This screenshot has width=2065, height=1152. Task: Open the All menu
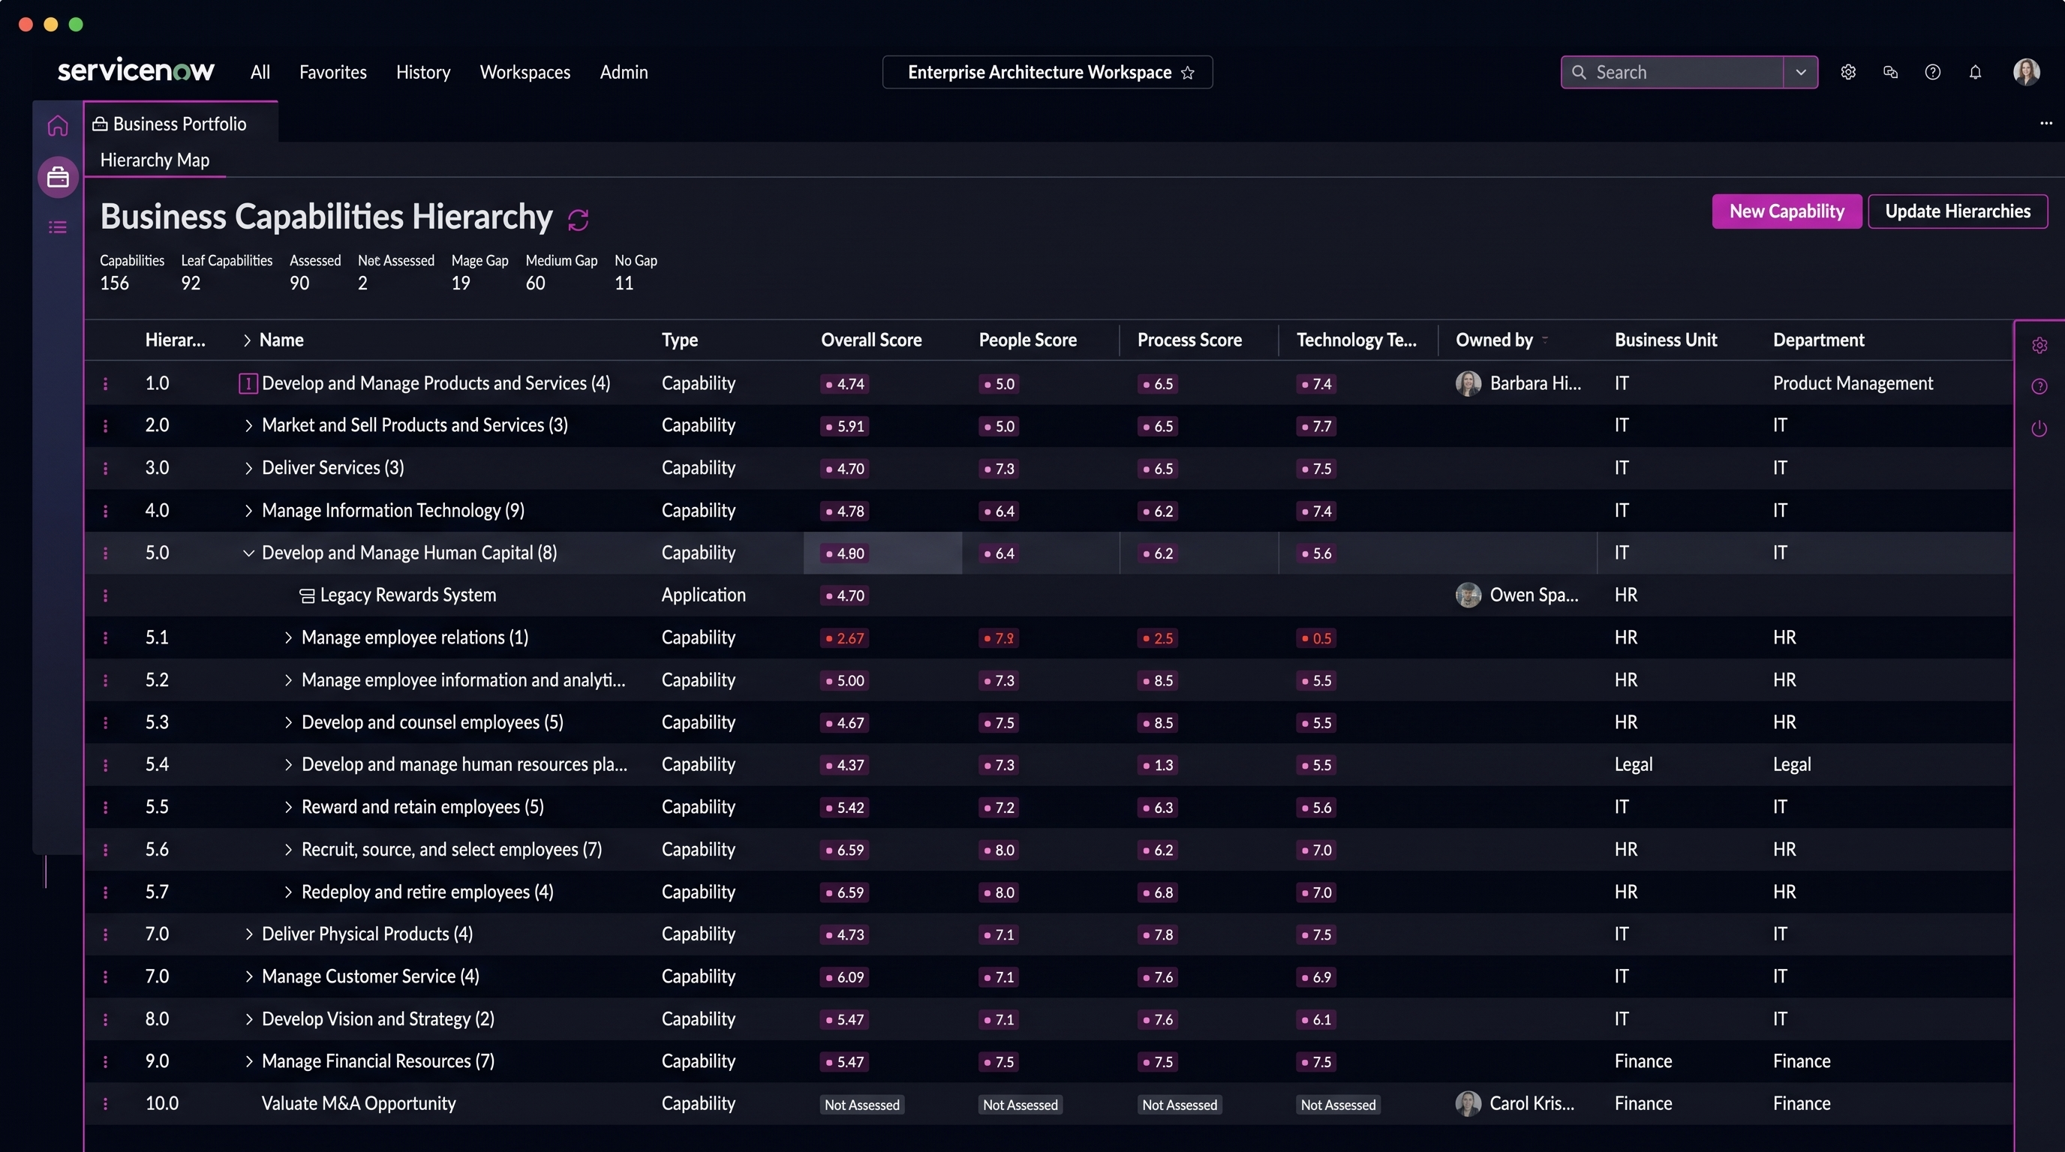[260, 72]
